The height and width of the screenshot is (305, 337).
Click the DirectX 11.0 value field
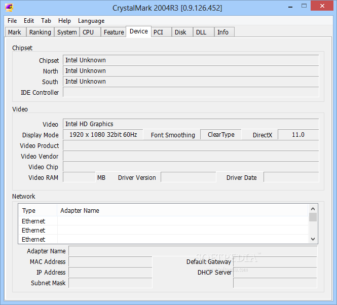(x=298, y=135)
